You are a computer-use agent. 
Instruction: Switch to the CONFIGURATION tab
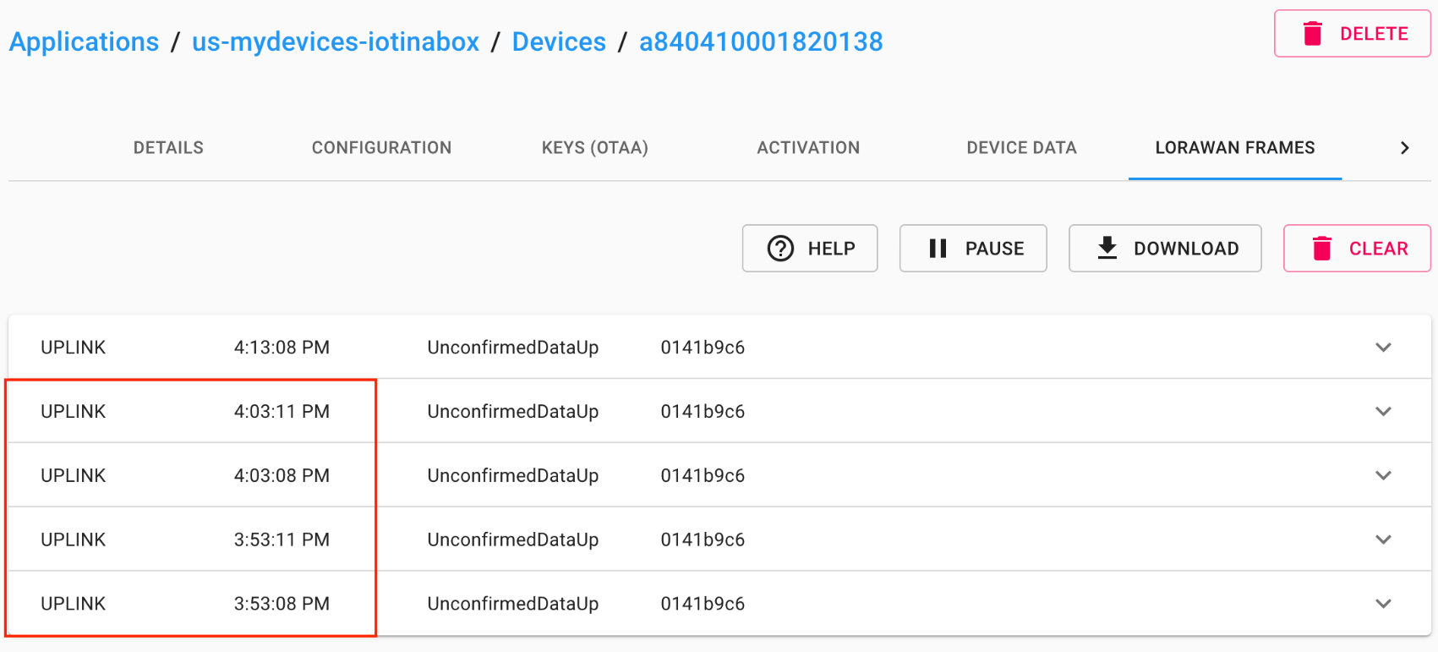(381, 148)
